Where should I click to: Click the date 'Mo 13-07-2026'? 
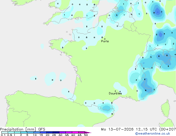tap(117, 129)
